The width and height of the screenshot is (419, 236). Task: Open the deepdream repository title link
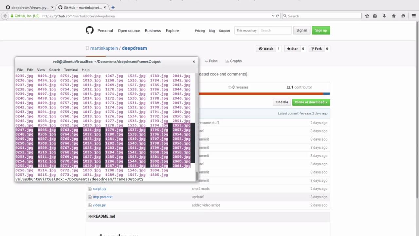pos(135,48)
